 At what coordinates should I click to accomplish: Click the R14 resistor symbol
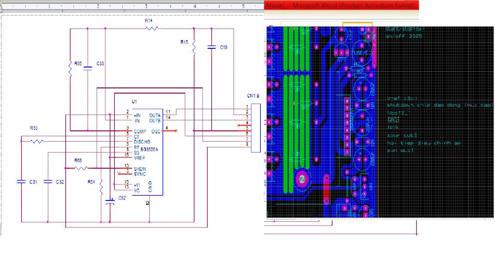coord(152,29)
